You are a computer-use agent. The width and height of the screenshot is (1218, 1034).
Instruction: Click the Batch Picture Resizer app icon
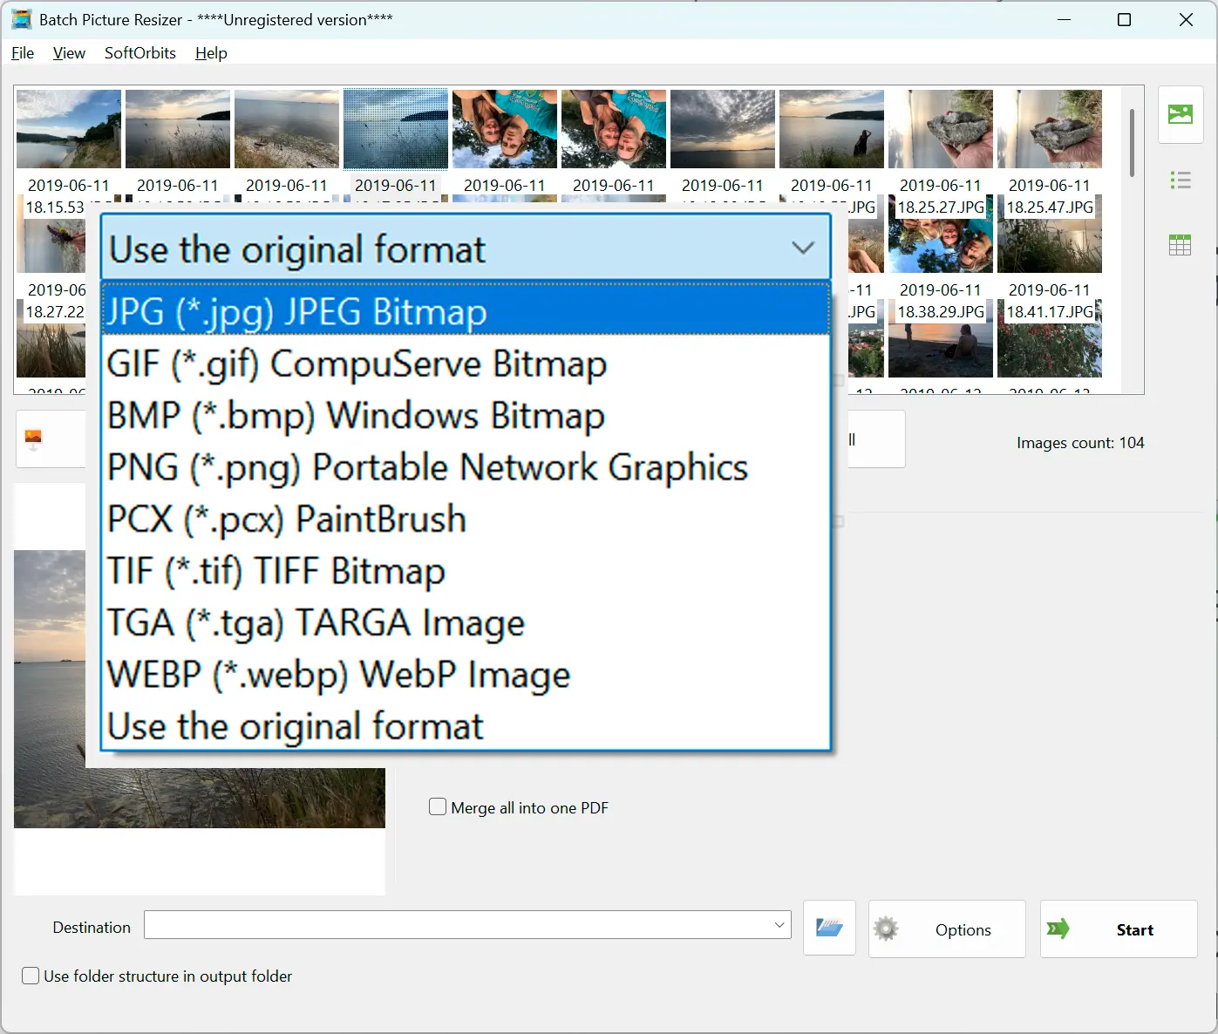point(22,19)
